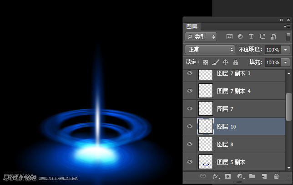The width and height of the screenshot is (293, 185).
Task: Switch to the 图层 tab
Action: pos(192,27)
